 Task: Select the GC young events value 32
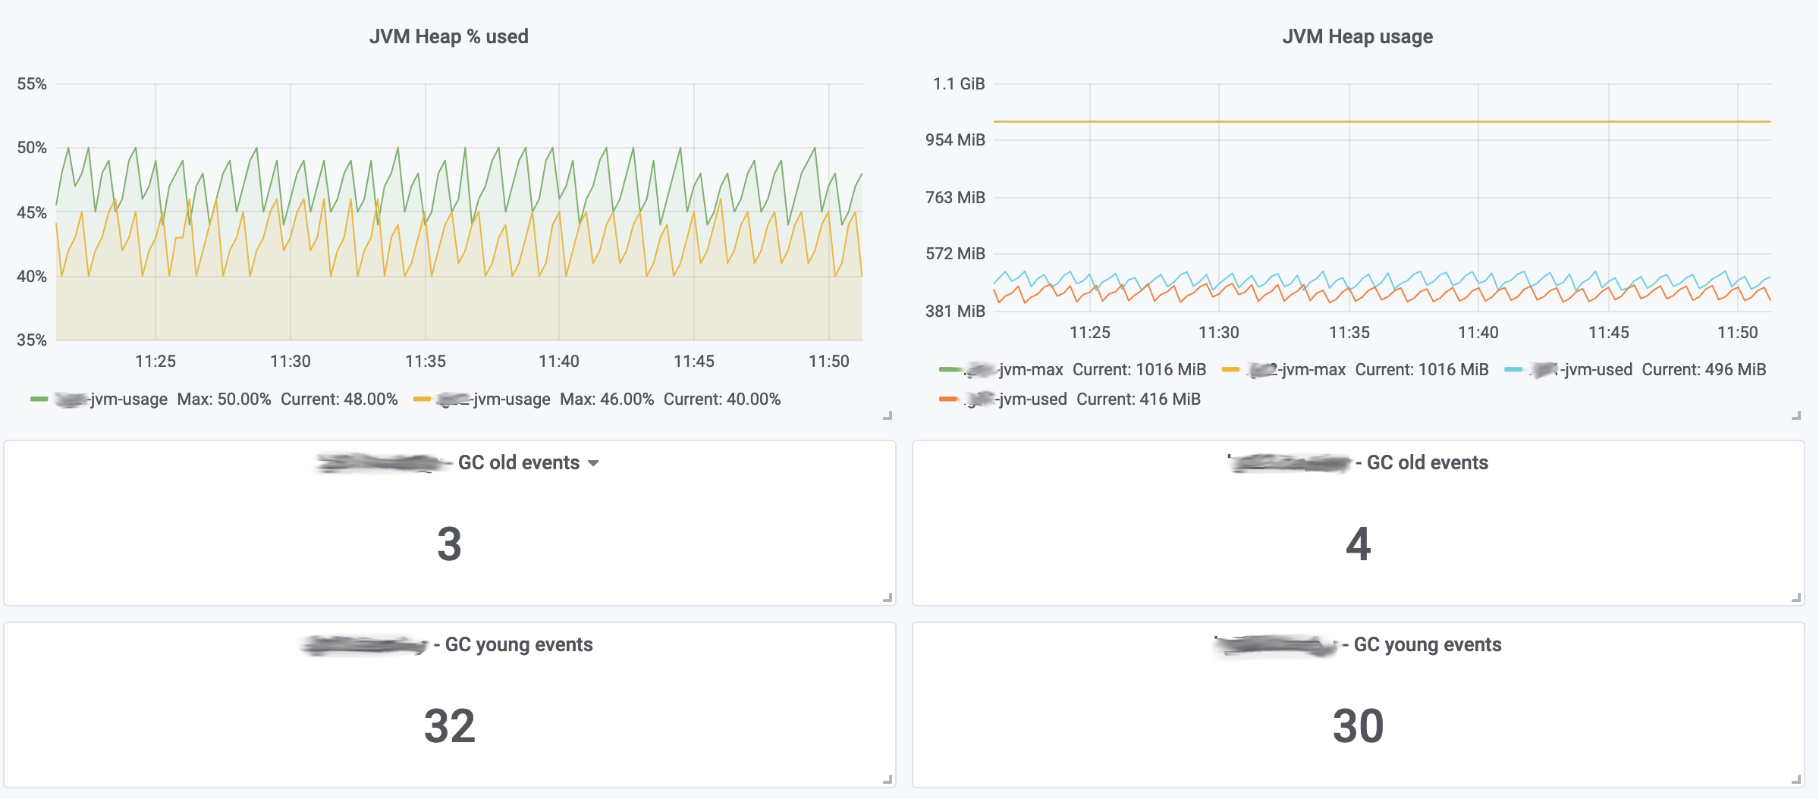449,726
